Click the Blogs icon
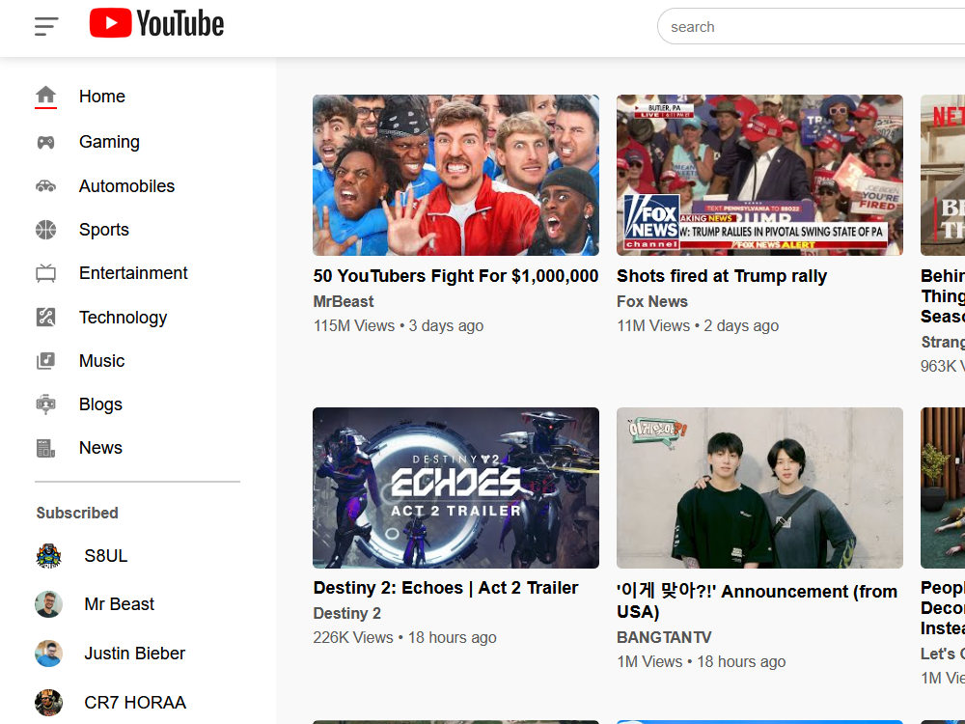This screenshot has width=965, height=724. (x=45, y=404)
